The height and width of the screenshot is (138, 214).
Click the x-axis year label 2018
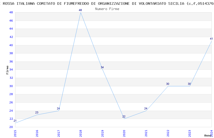81,133
